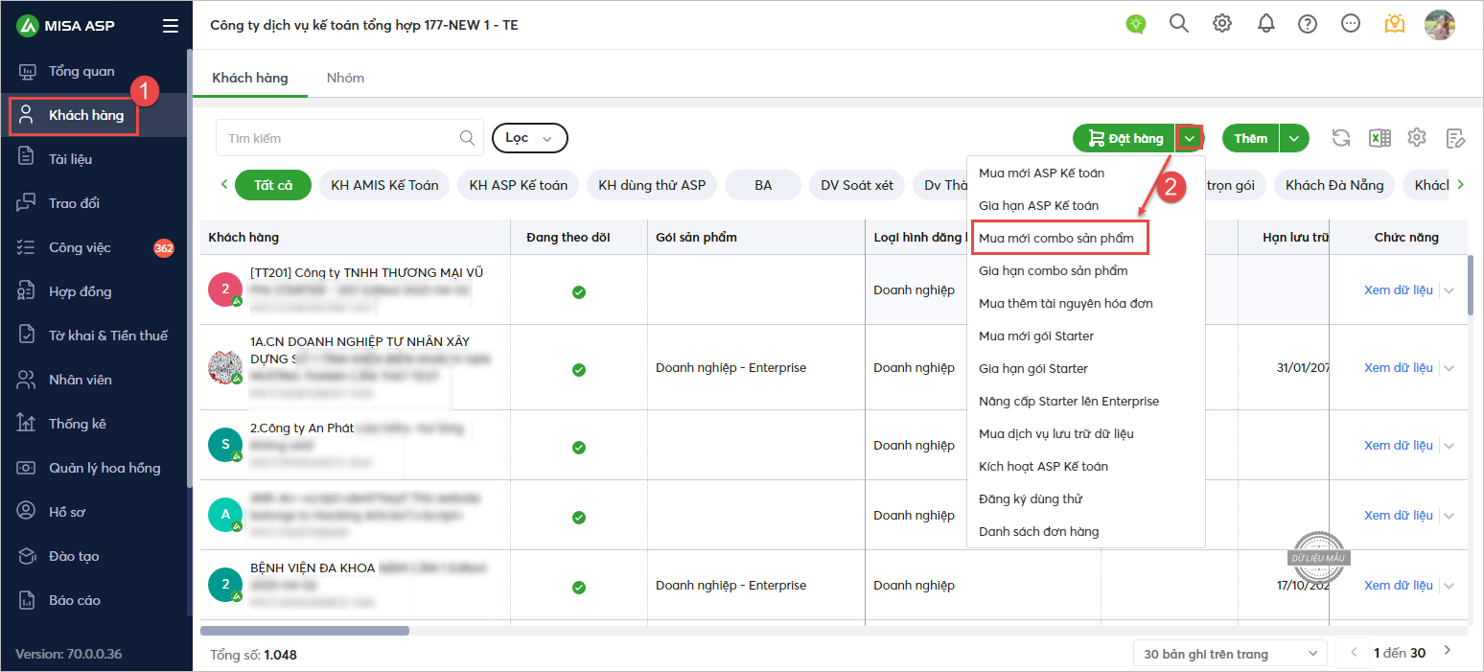Export customer list to Excel
This screenshot has width=1484, height=672.
[x=1380, y=138]
